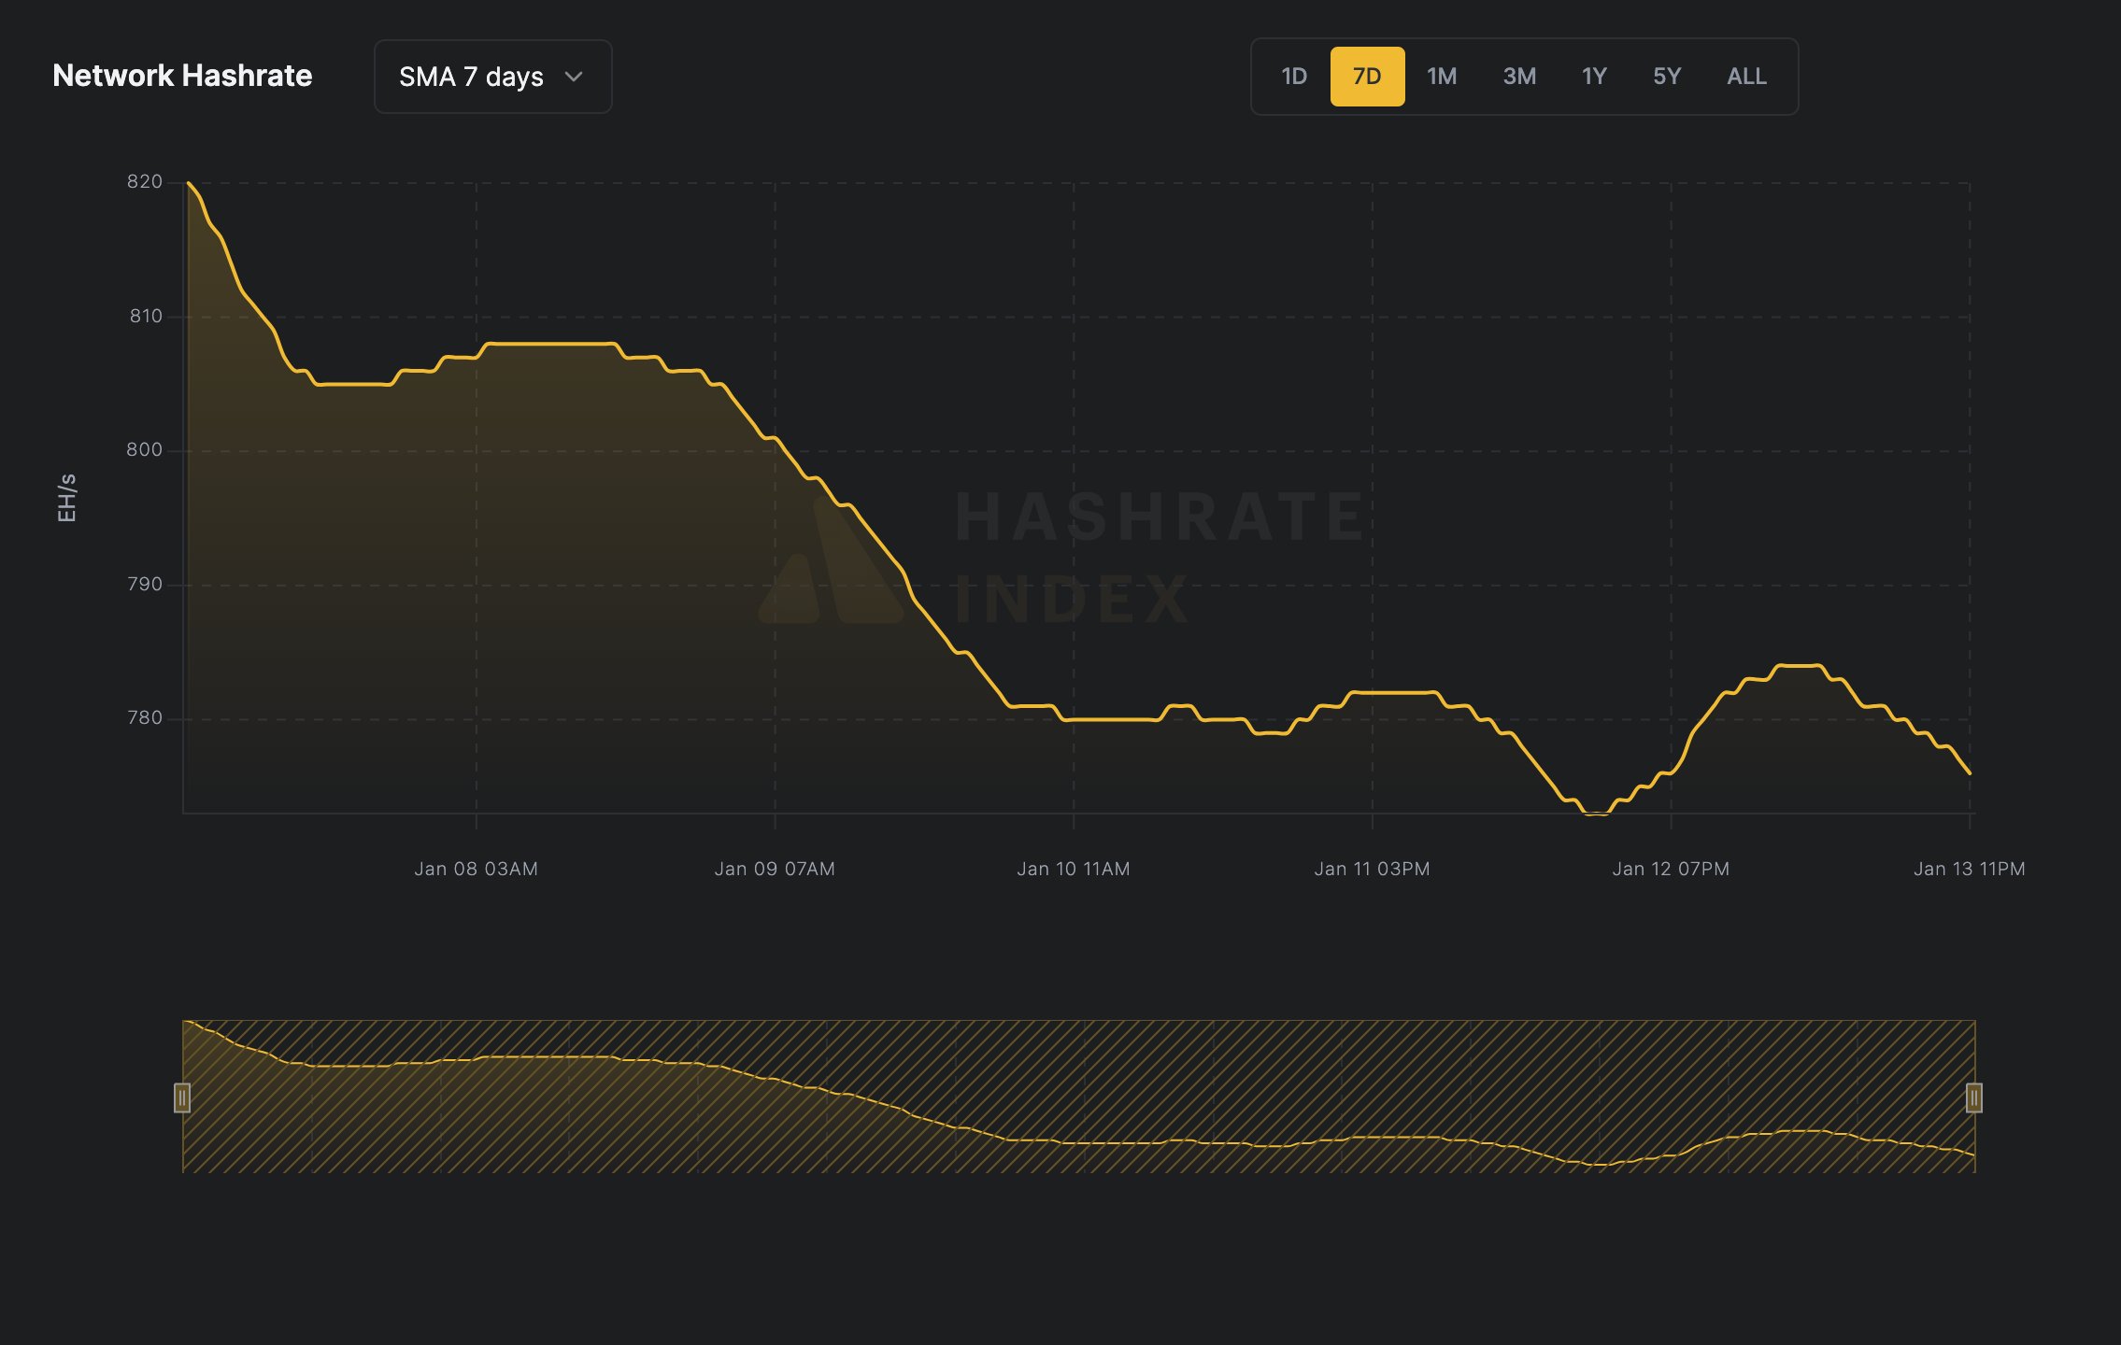This screenshot has height=1345, width=2121.
Task: Select the 5Y range button
Action: pos(1667,77)
